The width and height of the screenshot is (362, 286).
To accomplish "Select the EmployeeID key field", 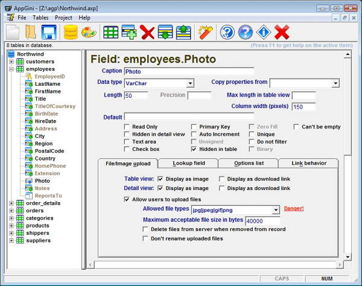I will point(49,77).
